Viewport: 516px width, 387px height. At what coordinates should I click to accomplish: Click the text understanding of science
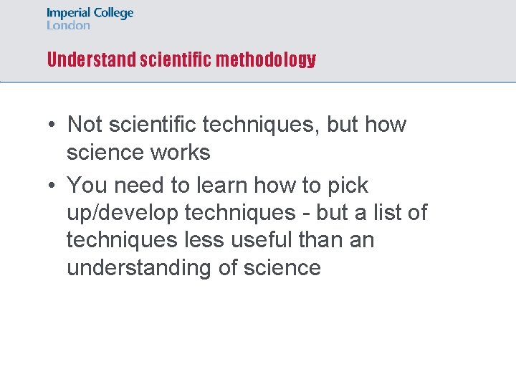(x=193, y=267)
